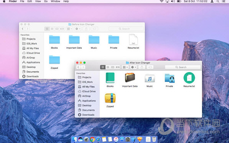Open the Go menu in menu bar
The height and width of the screenshot is (143, 229).
pyautogui.click(x=46, y=1)
